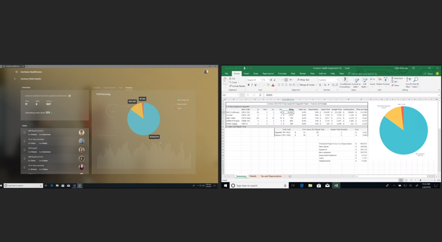The image size is (442, 242).
Task: Collapse the Excel ribbon with chevron
Action: 439,90
